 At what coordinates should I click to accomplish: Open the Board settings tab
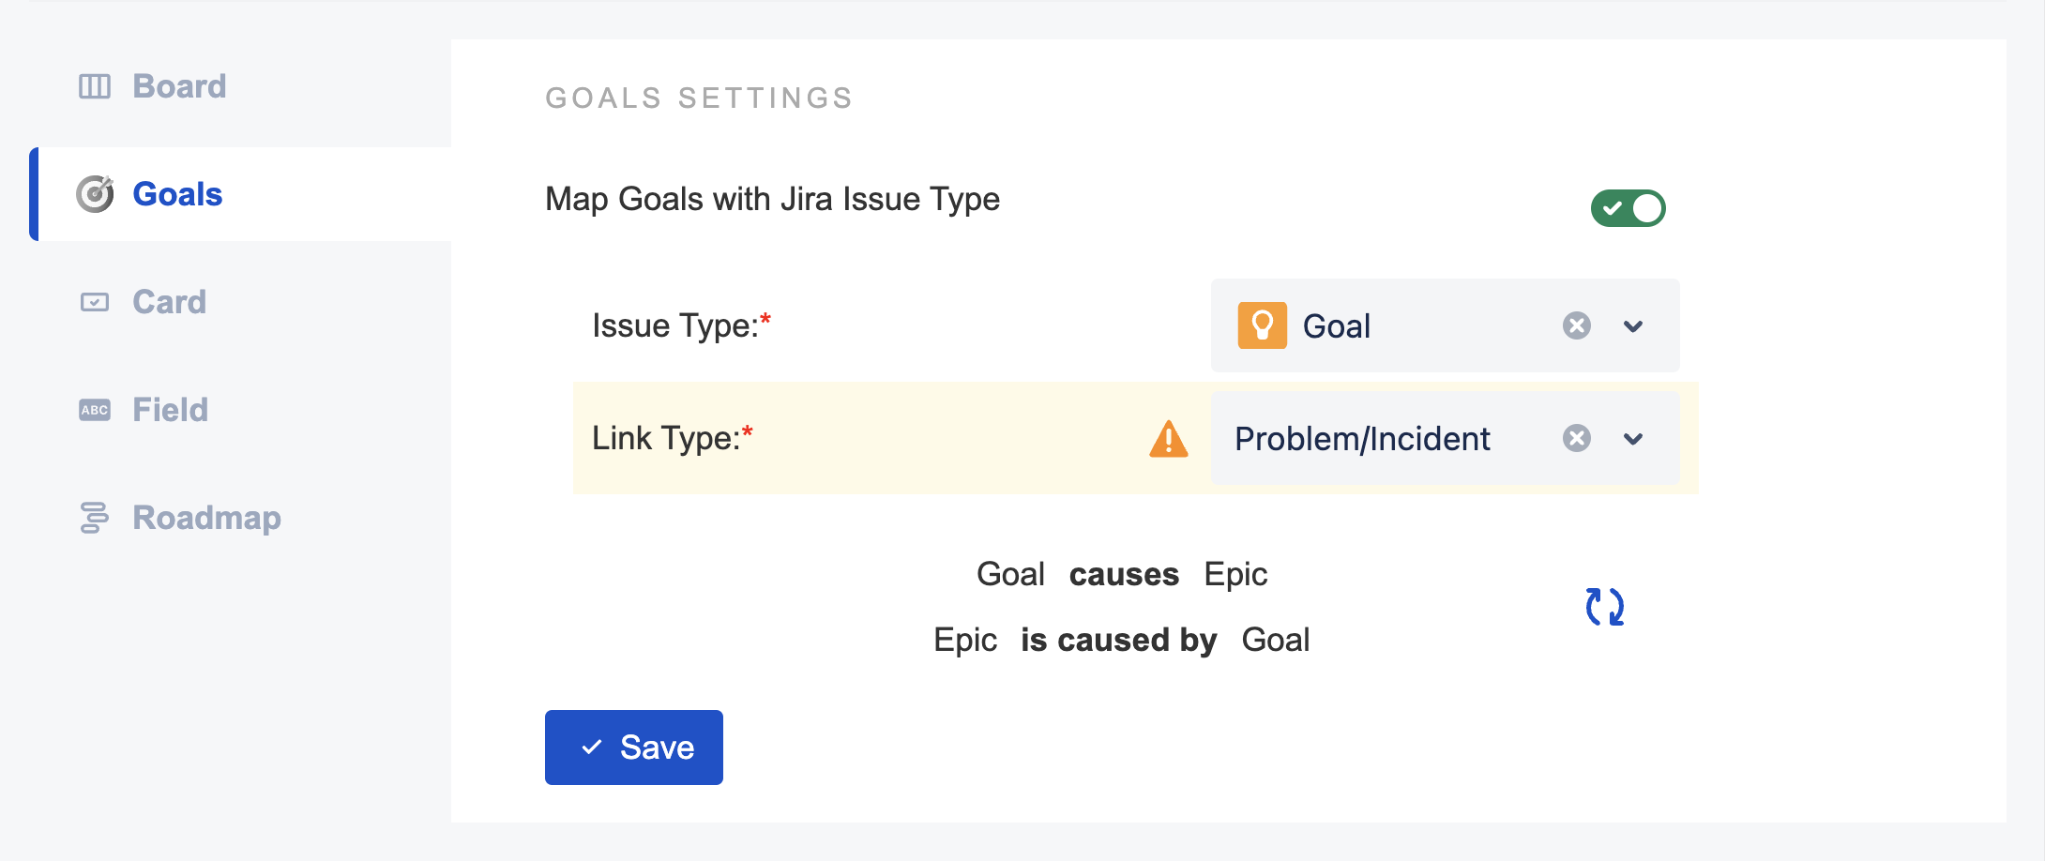[x=179, y=86]
